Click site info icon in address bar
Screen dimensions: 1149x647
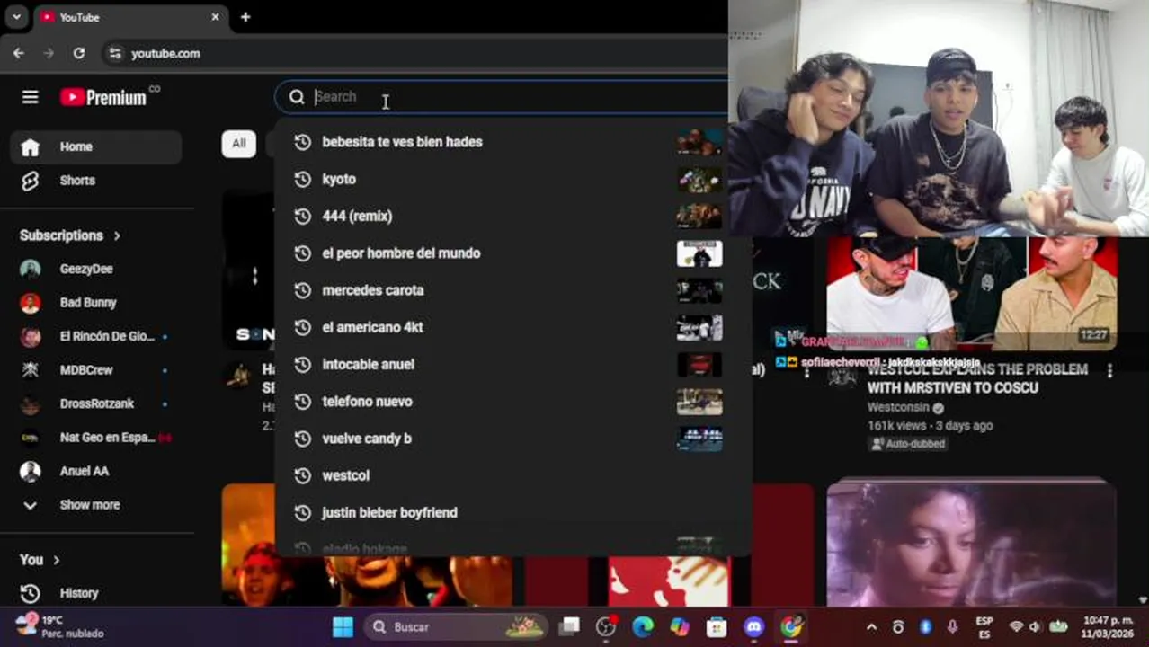click(114, 53)
